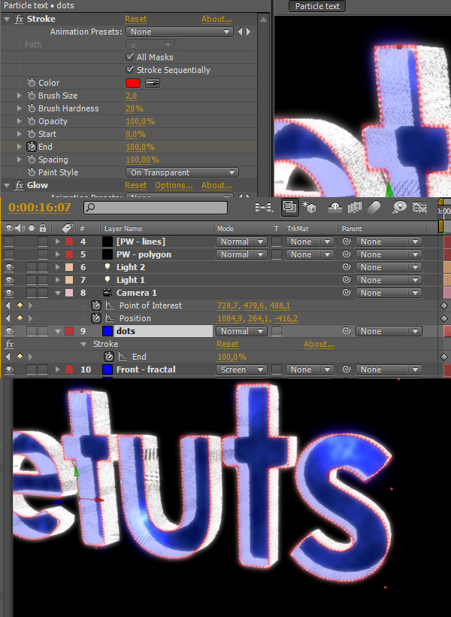Click the Parent column header
The width and height of the screenshot is (451, 617).
point(352,229)
